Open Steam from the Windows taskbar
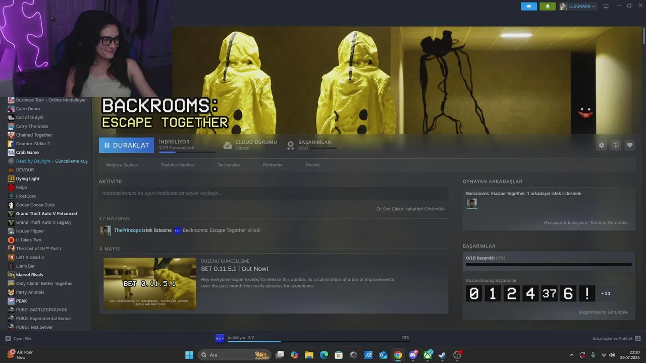Image resolution: width=646 pixels, height=363 pixels. [x=443, y=355]
